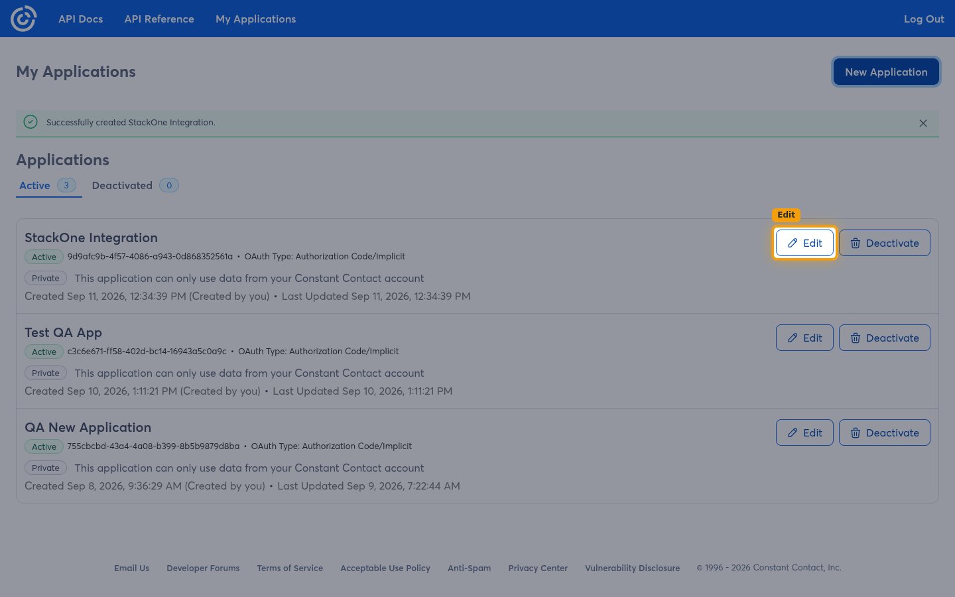Click the StackOne Integration API key 9d9afc9b
The height and width of the screenshot is (597, 955).
(x=150, y=256)
